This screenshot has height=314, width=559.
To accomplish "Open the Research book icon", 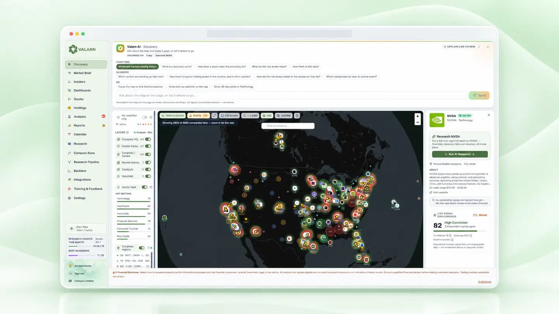I will (x=69, y=144).
